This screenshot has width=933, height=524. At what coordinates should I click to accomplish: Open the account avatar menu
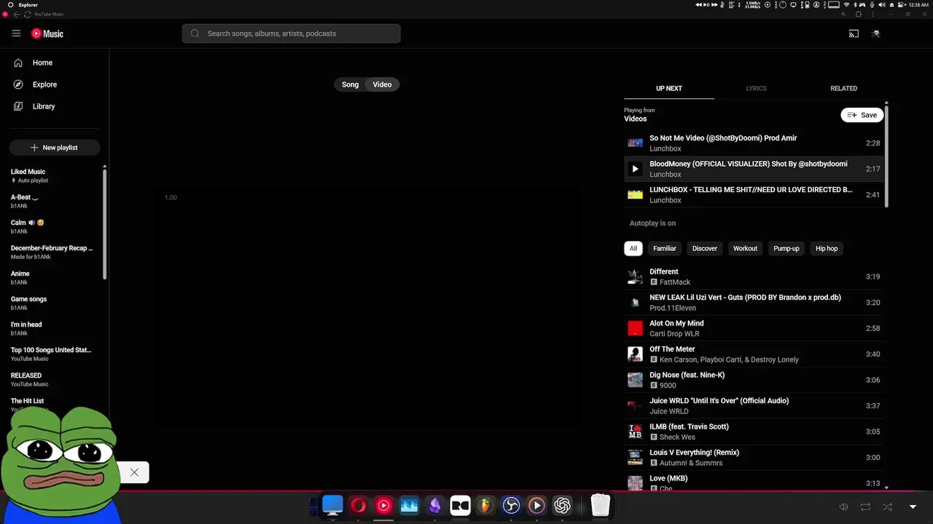click(x=875, y=33)
